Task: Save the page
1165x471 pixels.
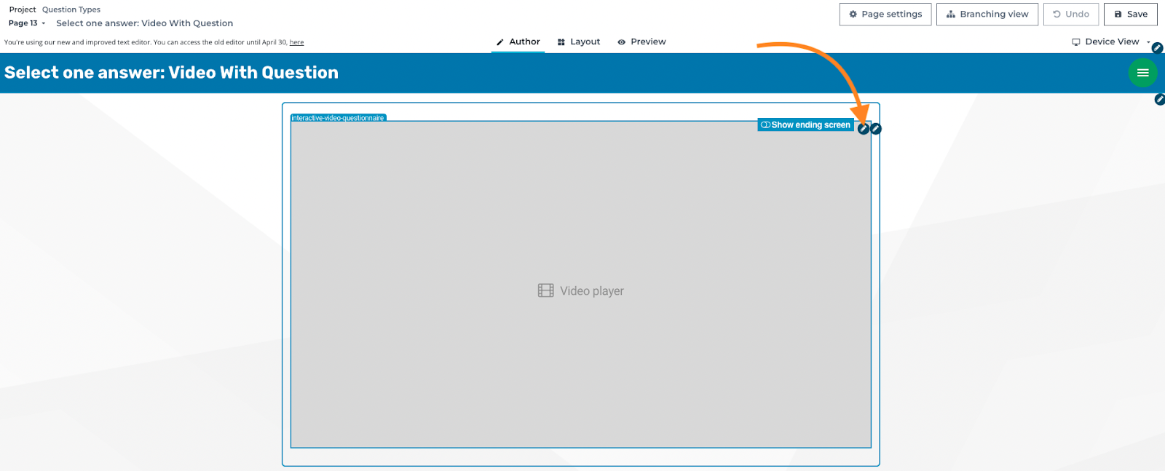Action: click(1131, 15)
